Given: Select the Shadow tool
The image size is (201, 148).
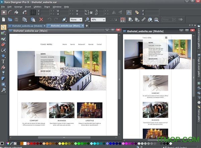Looking at the screenshot, I should click(3, 79).
